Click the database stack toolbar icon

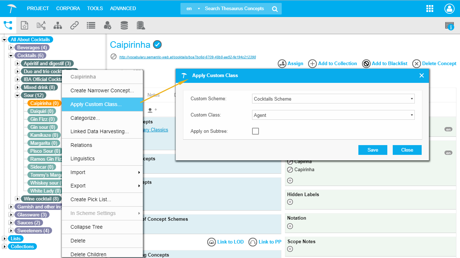click(124, 25)
